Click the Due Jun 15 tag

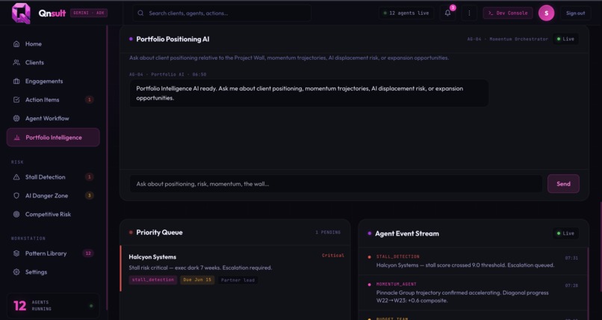(x=197, y=280)
